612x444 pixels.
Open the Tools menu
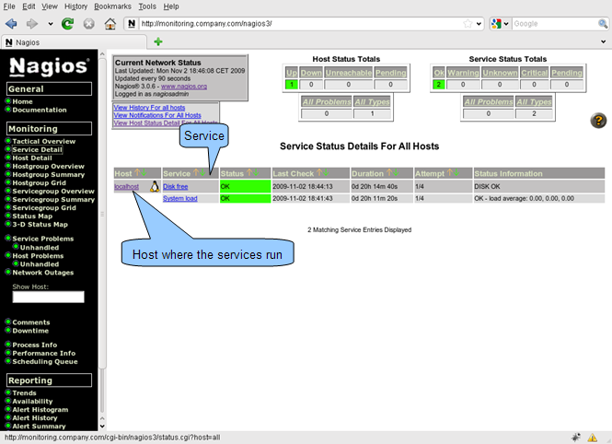147,6
